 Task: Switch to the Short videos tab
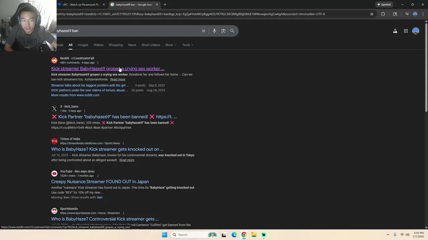pyautogui.click(x=150, y=45)
